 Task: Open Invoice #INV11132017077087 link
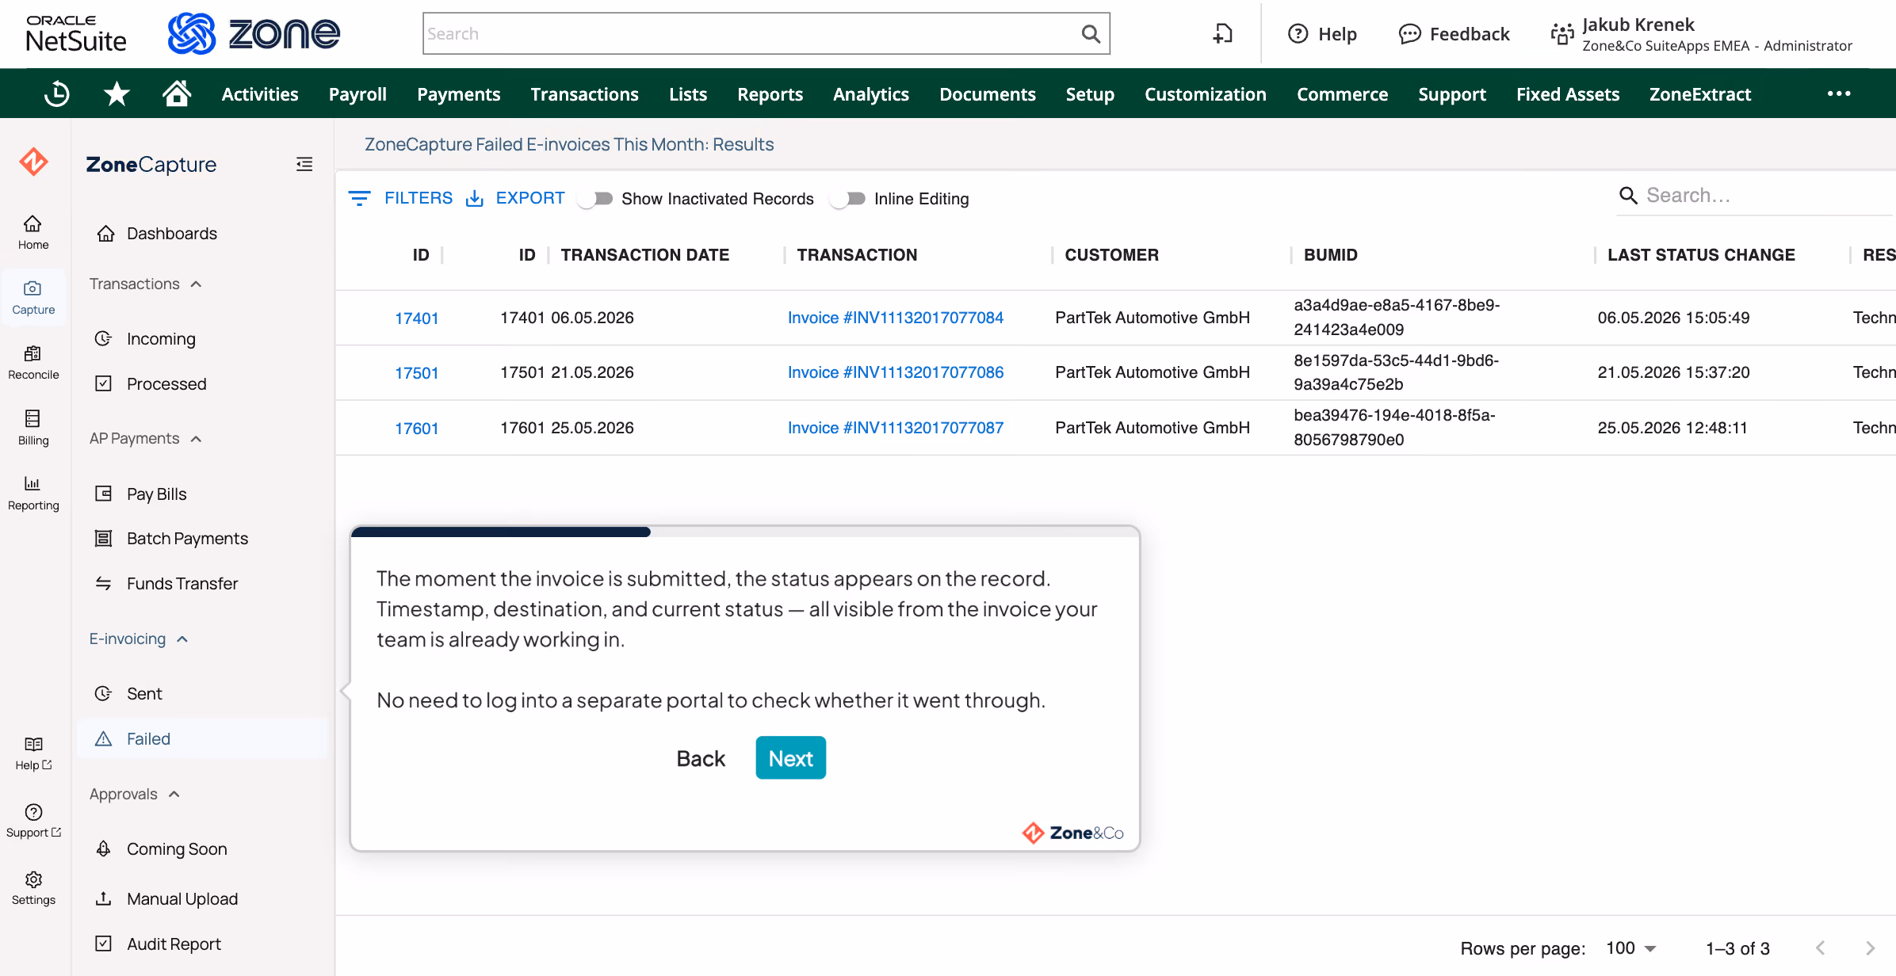(895, 428)
